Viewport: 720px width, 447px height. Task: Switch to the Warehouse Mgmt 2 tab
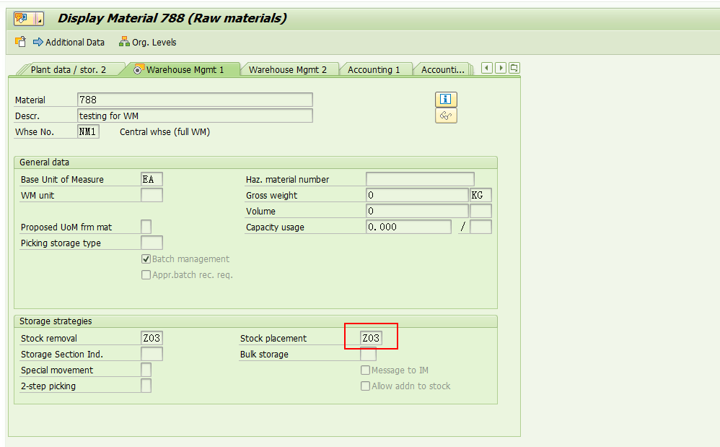290,69
